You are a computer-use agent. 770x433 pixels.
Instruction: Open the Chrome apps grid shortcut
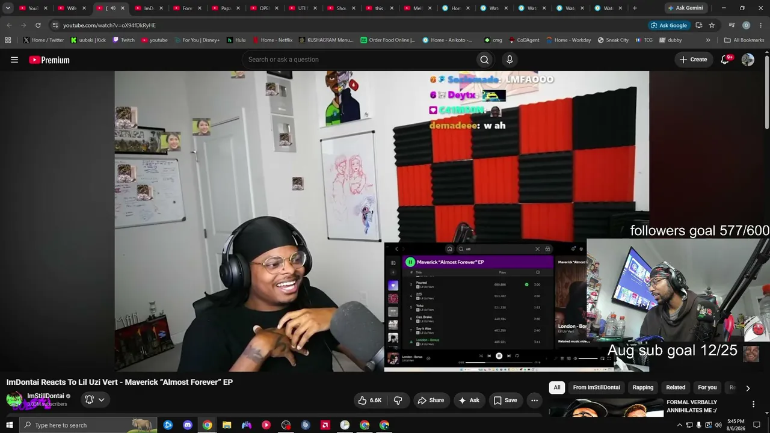[8, 40]
